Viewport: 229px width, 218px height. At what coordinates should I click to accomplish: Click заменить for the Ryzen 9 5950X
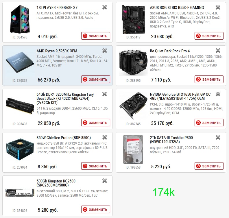(96, 79)
